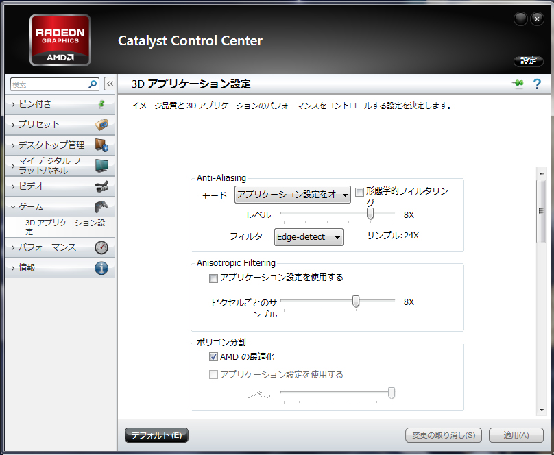The width and height of the screenshot is (554, 455).
Task: Click the blue information icon
Action: click(x=101, y=268)
